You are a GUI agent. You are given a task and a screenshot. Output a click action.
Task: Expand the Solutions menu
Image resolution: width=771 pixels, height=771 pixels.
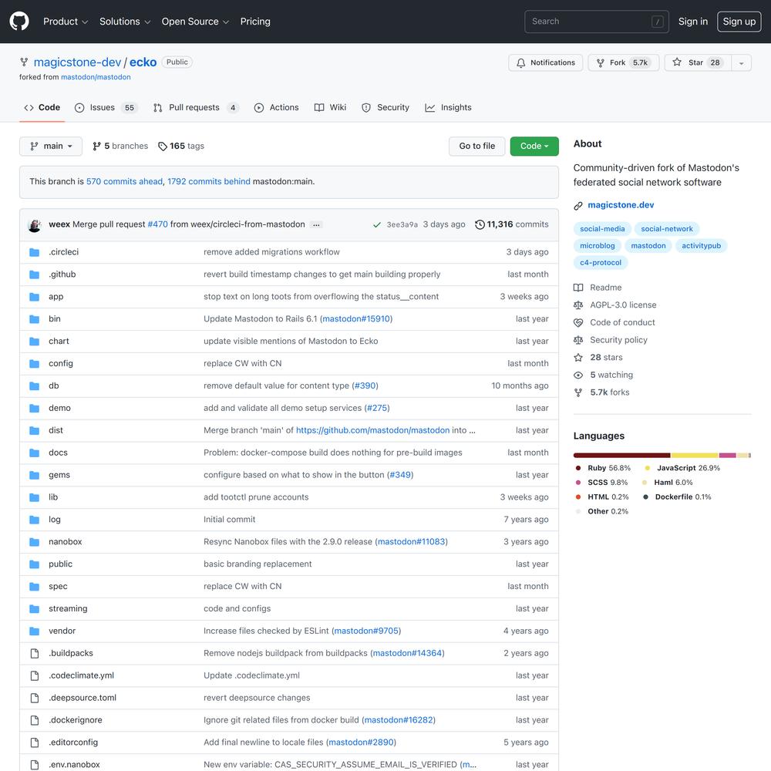[125, 22]
